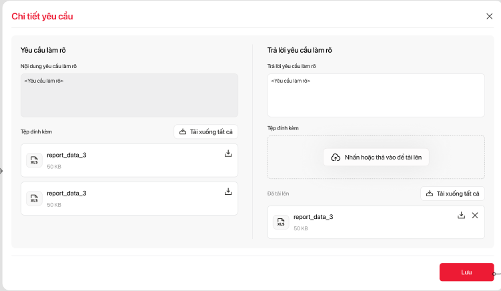
Task: Open the second report_data_3 file name in request attachments
Action: (67, 193)
